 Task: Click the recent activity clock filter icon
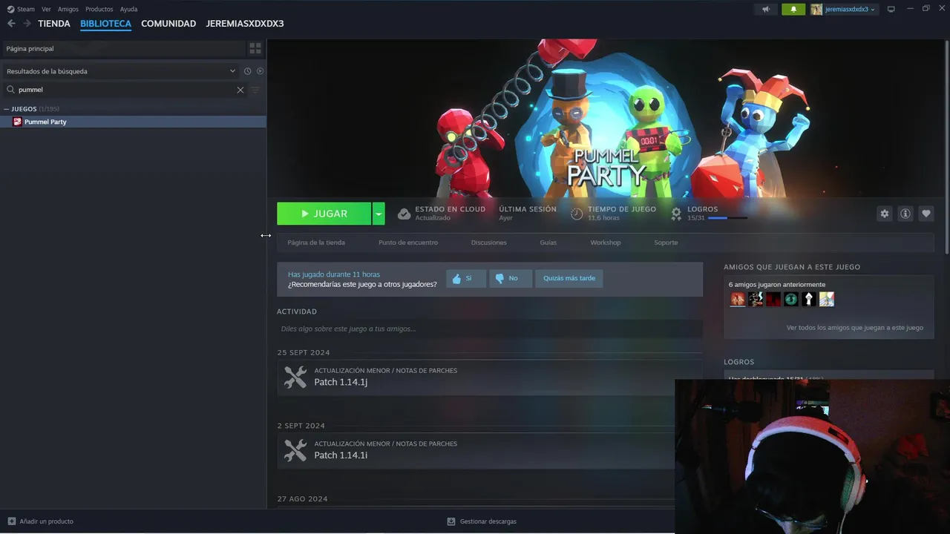coord(248,71)
